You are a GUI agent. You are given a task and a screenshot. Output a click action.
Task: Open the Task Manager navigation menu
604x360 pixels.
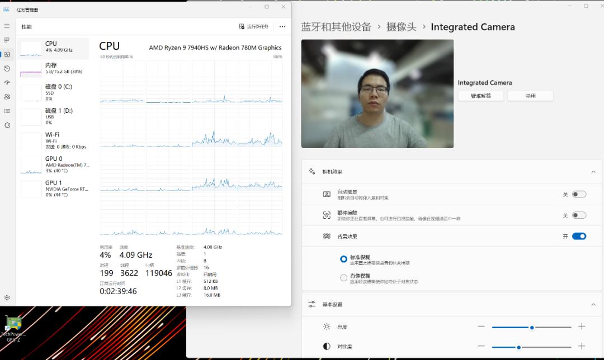tap(7, 25)
